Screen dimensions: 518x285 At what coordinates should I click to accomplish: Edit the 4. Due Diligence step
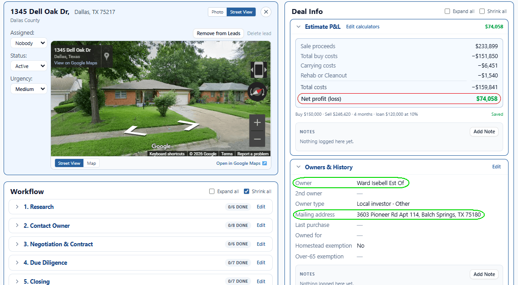tap(261, 262)
